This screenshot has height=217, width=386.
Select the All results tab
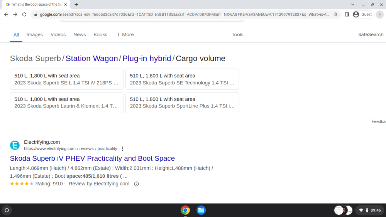[x=16, y=35]
